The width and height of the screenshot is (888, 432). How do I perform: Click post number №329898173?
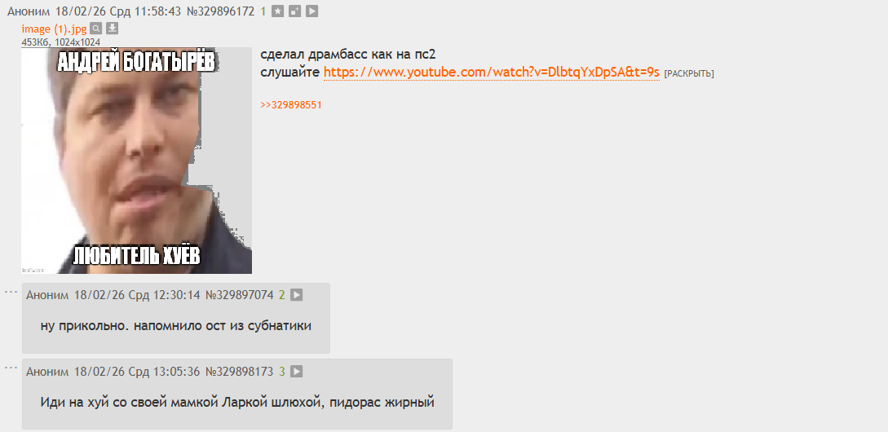239,372
